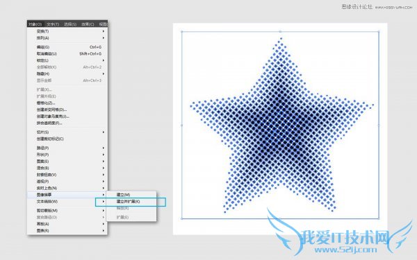Expand the 图案(E) Pattern submenu

67,162
